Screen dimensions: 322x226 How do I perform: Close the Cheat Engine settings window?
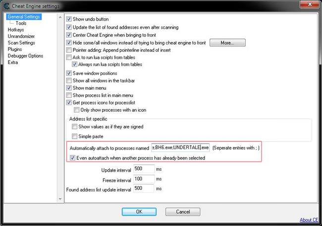pos(310,4)
